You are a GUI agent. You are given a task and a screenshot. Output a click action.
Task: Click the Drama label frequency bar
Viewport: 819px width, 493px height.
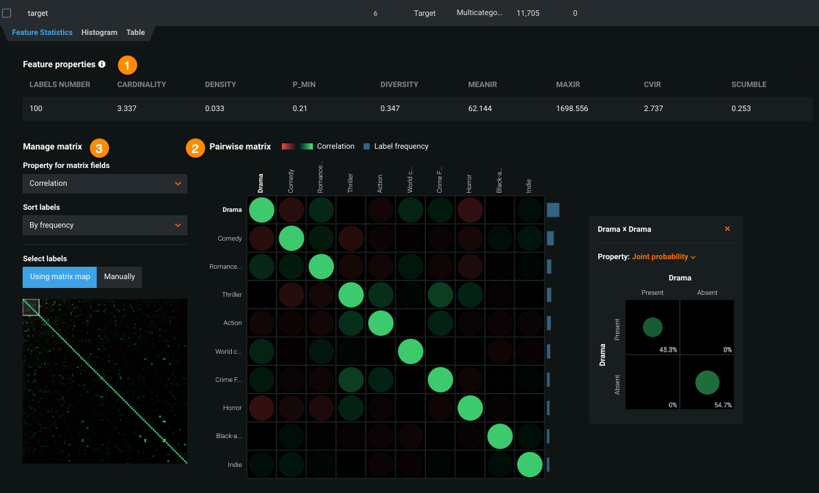tap(553, 210)
